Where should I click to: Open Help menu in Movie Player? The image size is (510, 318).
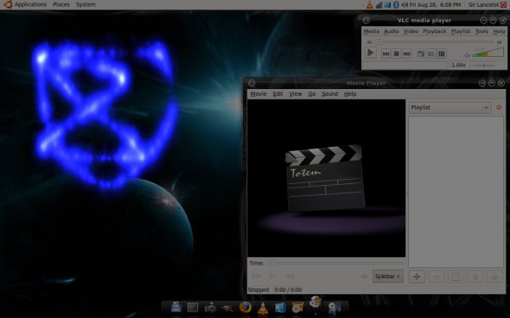[x=350, y=94]
